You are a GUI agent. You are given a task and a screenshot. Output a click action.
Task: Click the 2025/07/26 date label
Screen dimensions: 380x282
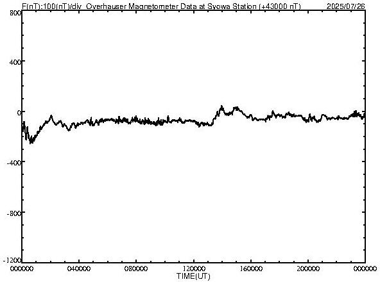[x=346, y=6]
